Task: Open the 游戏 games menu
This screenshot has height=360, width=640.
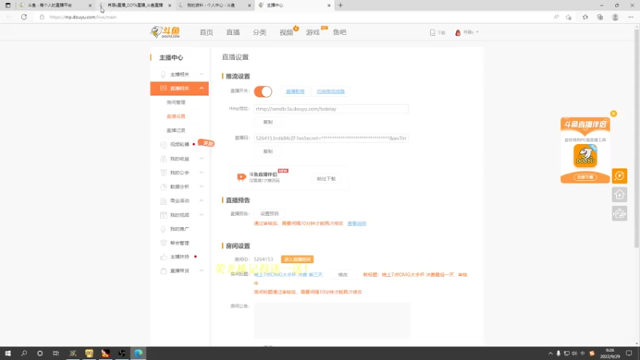Action: pyautogui.click(x=313, y=32)
